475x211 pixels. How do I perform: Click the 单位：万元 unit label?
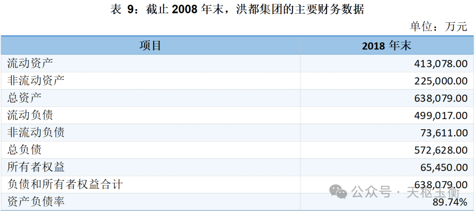click(x=438, y=26)
